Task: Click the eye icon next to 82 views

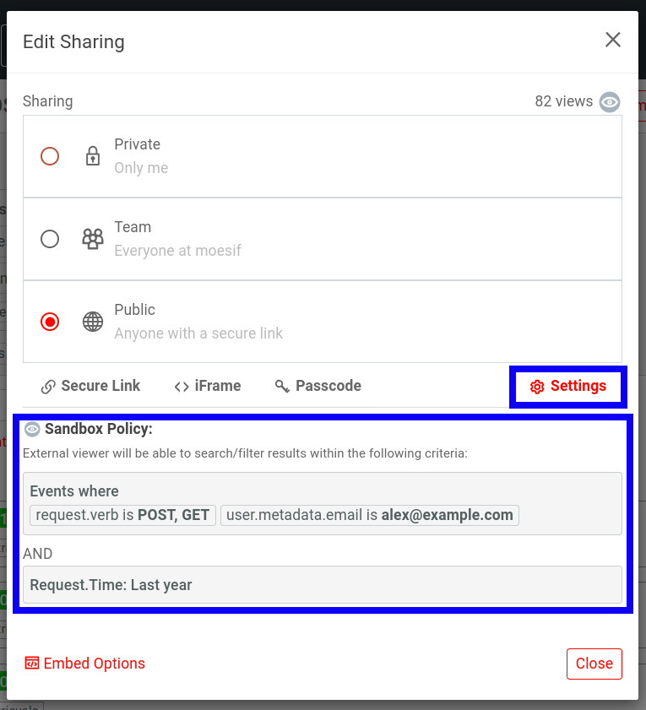Action: (610, 102)
